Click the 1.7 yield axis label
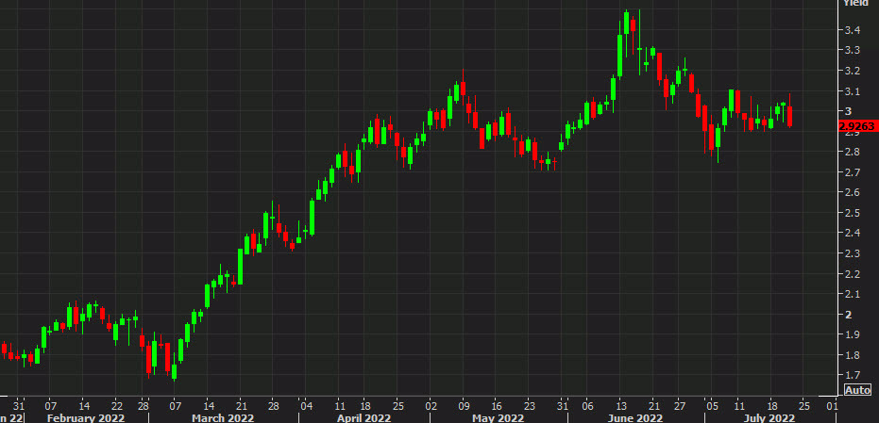 click(853, 376)
